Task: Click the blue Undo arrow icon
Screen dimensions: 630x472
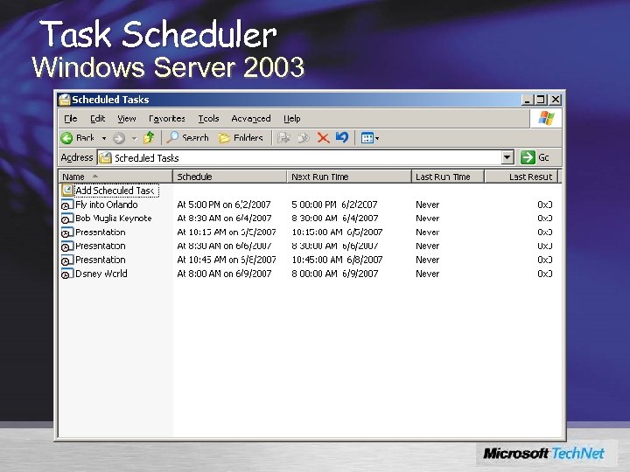Action: (342, 137)
